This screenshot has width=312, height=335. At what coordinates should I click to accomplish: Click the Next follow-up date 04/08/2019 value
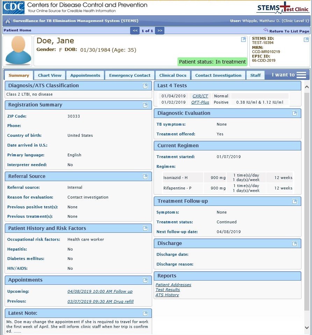point(229,232)
